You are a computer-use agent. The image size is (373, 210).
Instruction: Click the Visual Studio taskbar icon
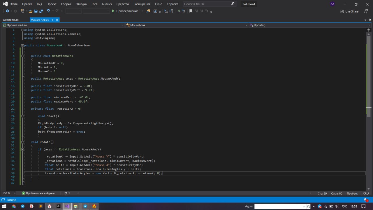tap(67, 206)
